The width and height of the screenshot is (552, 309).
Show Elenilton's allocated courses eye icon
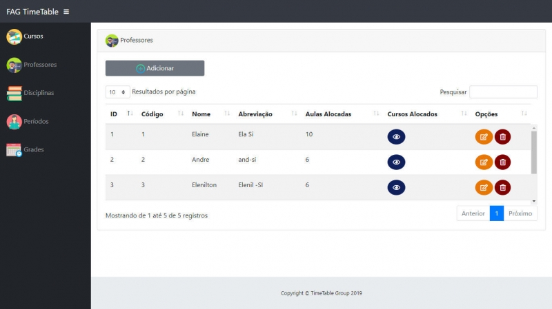(x=396, y=187)
